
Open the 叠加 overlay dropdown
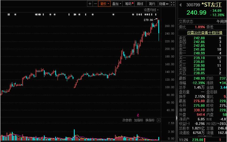click(116, 4)
